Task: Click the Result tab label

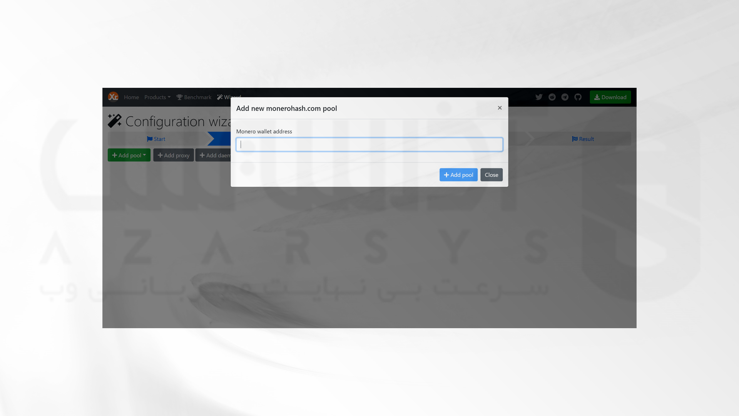Action: 583,138
